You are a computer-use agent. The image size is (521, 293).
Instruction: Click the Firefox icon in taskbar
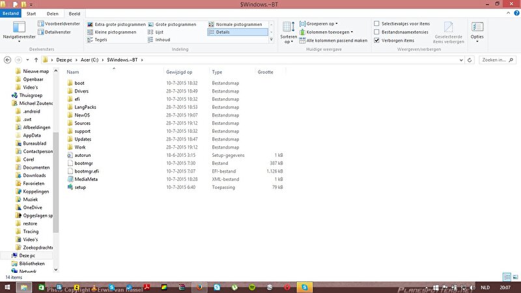click(201, 286)
